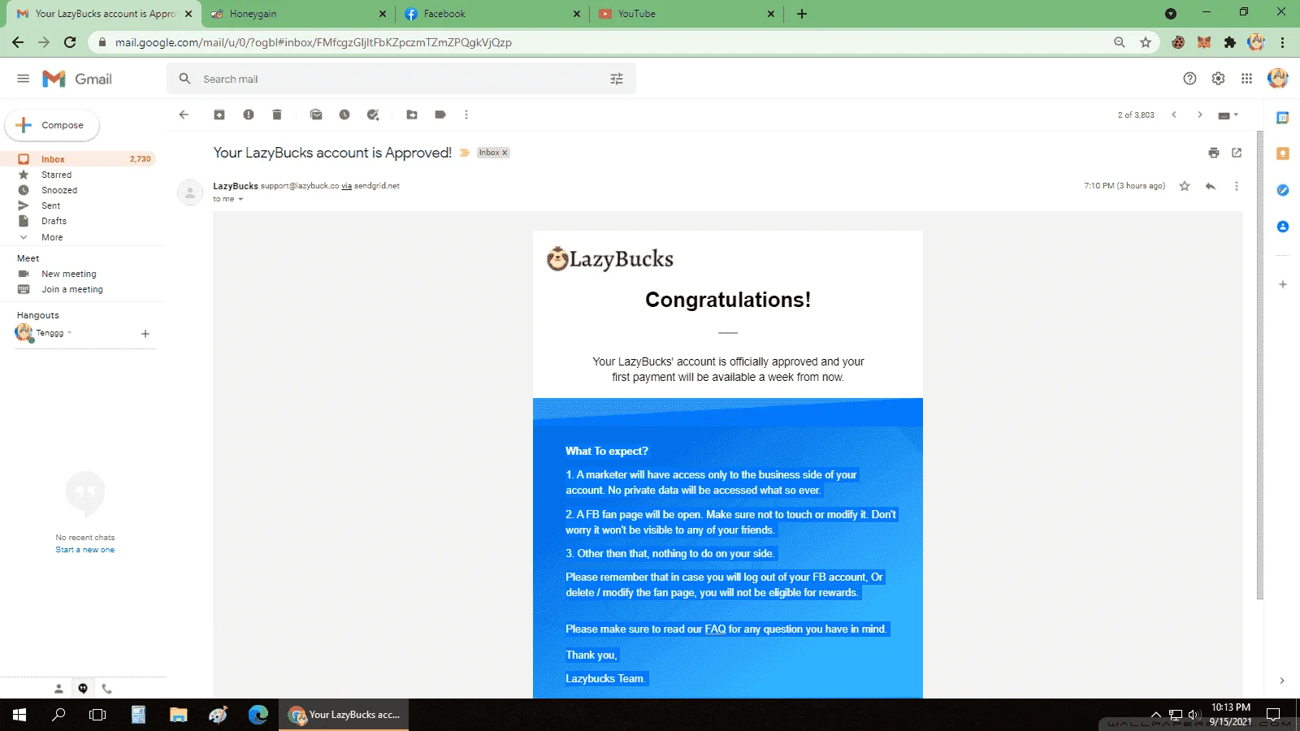The width and height of the screenshot is (1300, 731).
Task: Hide the side panel with the chevron
Action: click(1282, 681)
